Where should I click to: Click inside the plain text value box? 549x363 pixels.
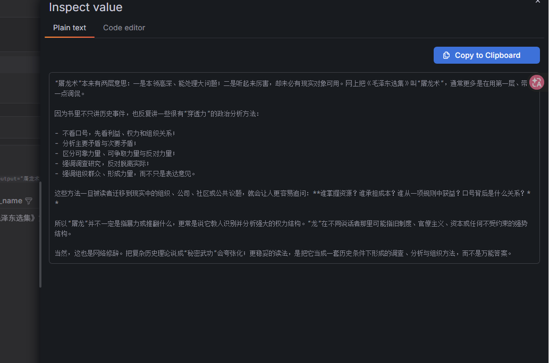[x=294, y=168]
